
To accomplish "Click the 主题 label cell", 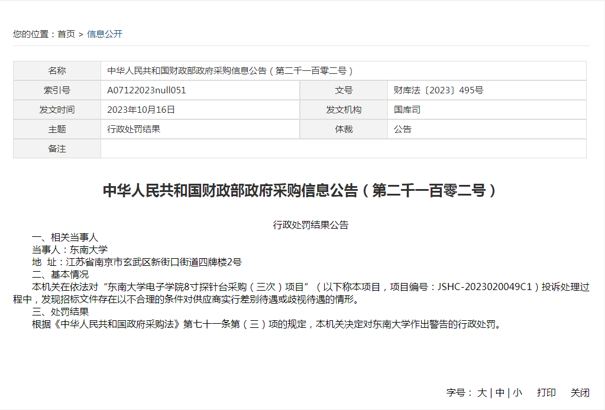I will point(57,129).
